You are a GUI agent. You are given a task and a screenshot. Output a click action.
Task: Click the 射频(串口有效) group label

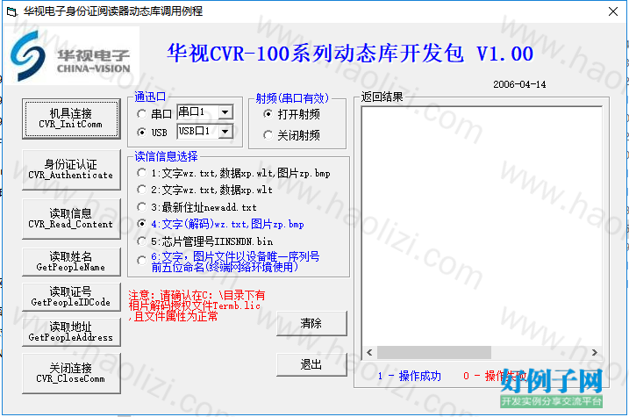click(x=292, y=98)
